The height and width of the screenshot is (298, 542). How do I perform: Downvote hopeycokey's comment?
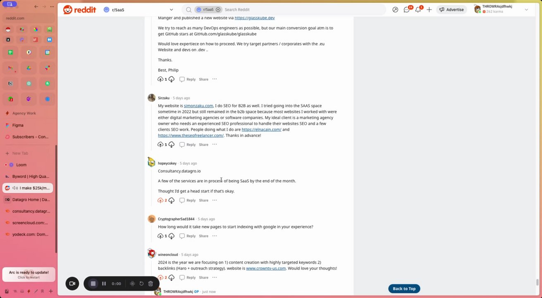pos(171,200)
